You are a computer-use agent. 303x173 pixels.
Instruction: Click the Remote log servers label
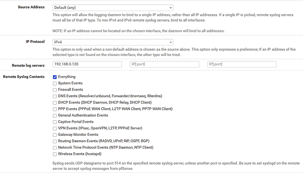[28, 66]
